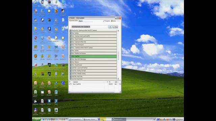
Task: Click icon beside Muse - Map of the Problematique
Action: tap(71, 59)
